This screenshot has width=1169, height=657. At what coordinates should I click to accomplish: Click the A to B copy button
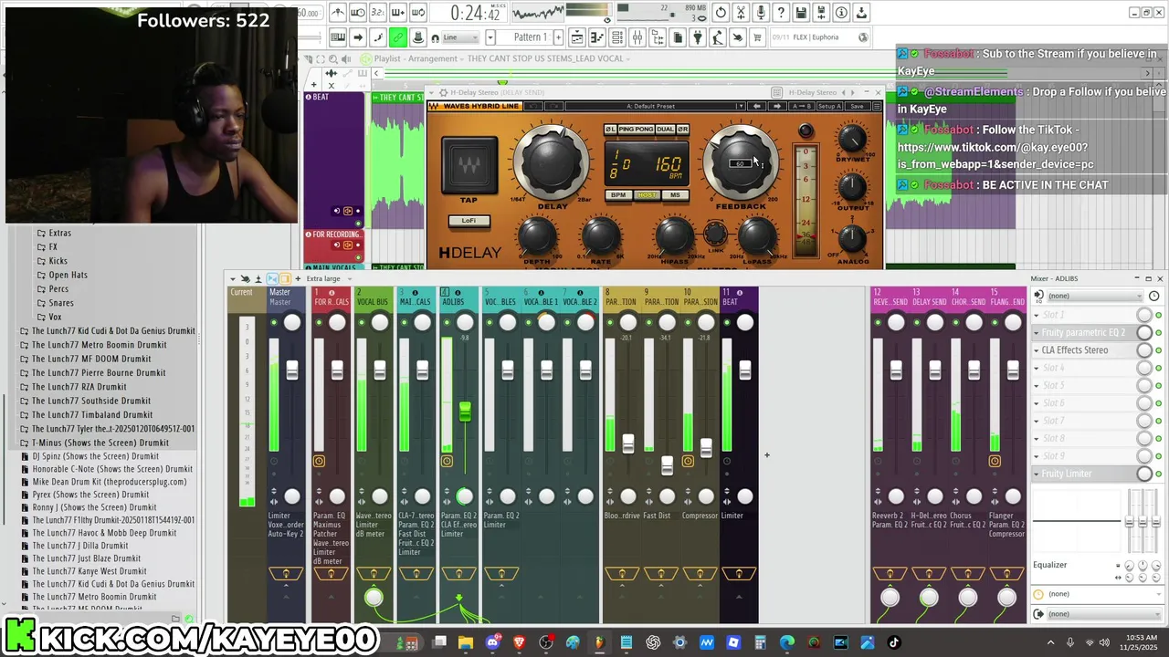coord(801,106)
